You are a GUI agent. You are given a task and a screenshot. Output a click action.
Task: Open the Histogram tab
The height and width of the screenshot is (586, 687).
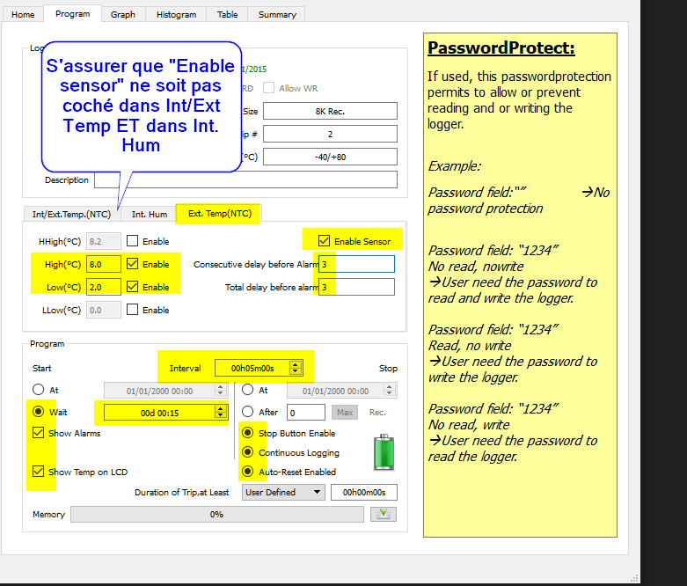pyautogui.click(x=176, y=14)
